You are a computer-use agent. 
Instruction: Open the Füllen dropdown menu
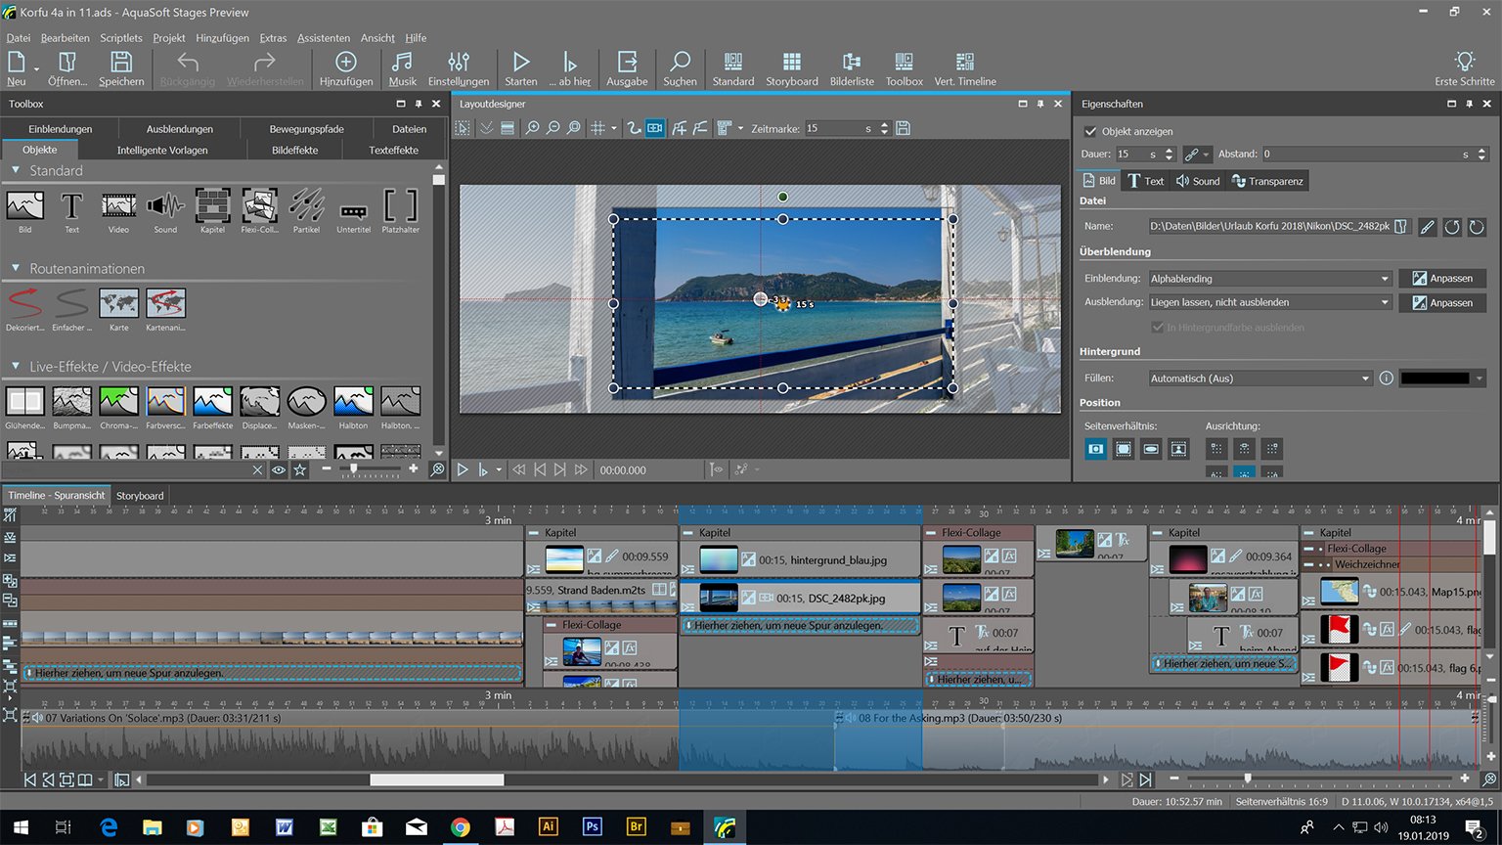click(1259, 378)
